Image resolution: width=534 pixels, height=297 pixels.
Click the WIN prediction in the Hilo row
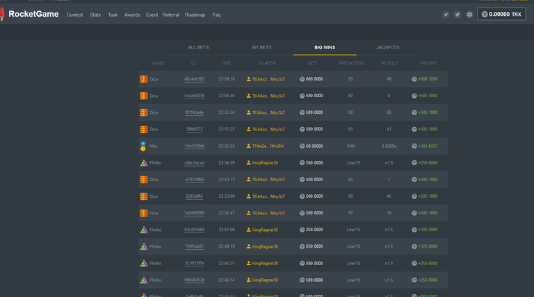tap(350, 146)
